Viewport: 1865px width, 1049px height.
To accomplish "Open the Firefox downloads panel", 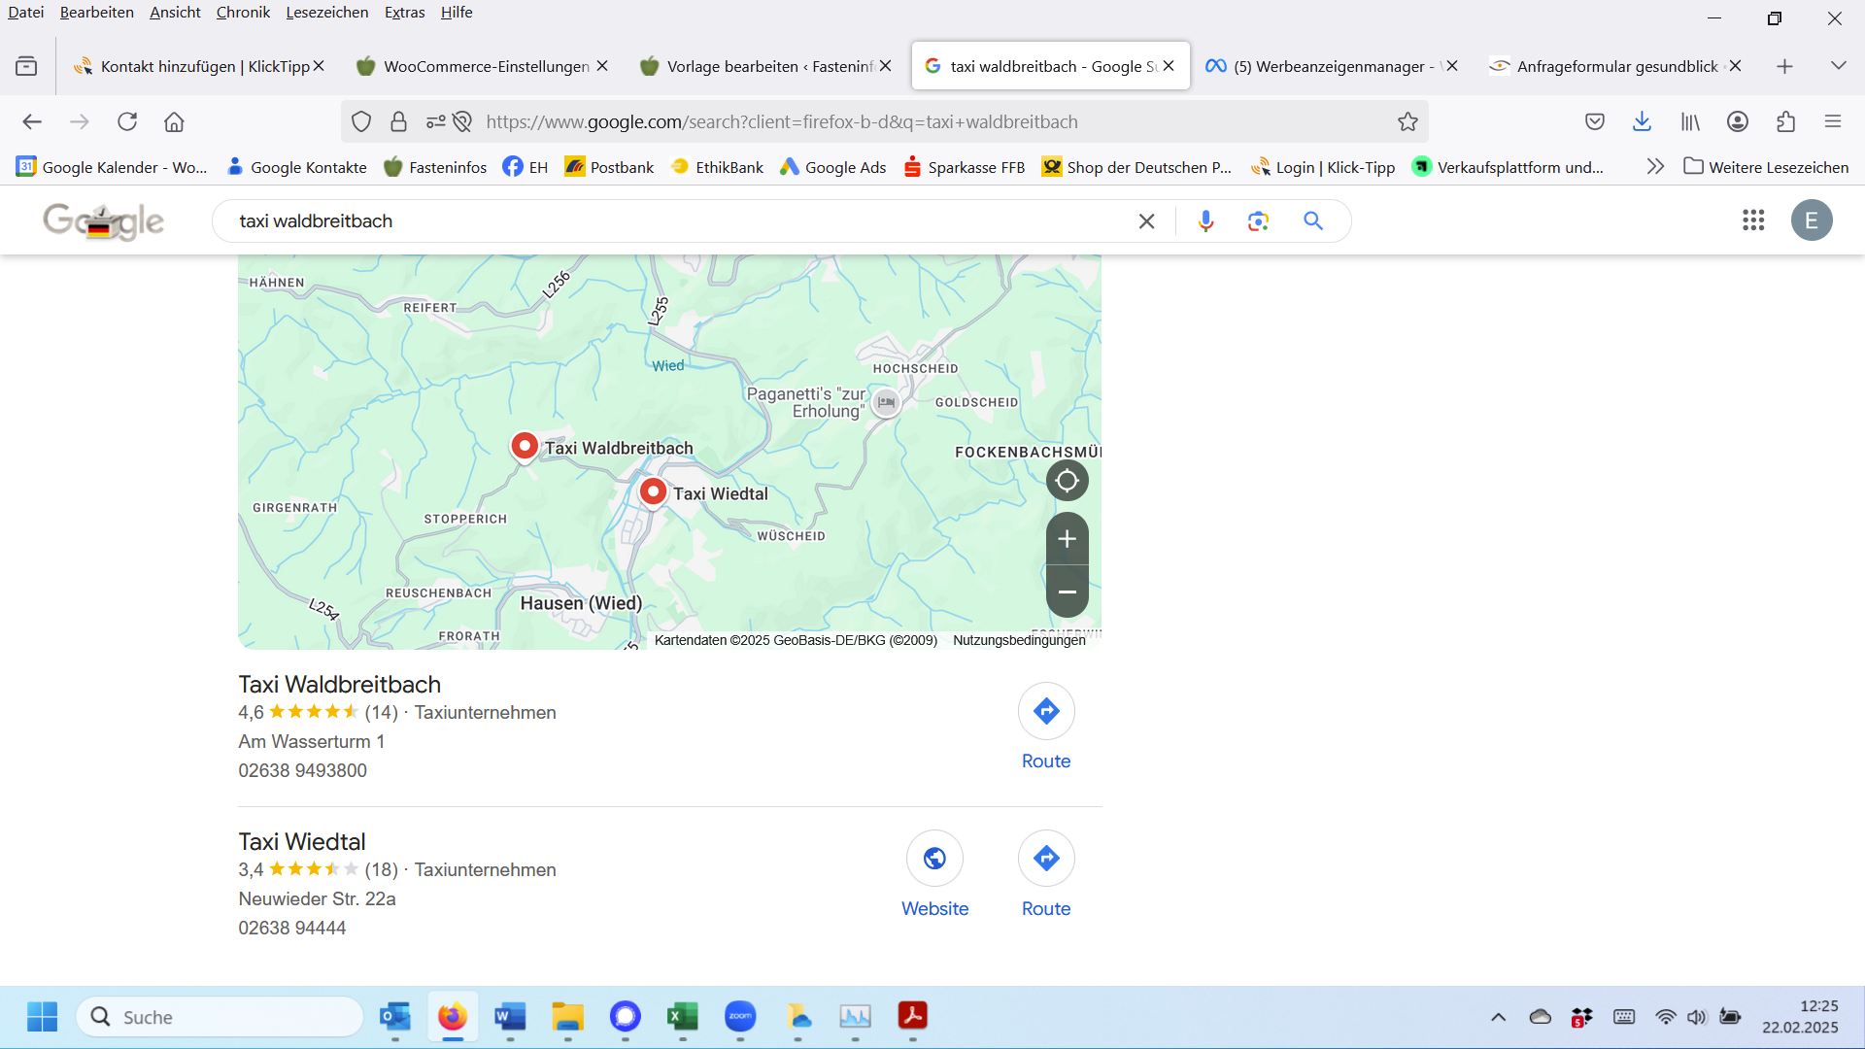I will tap(1642, 121).
